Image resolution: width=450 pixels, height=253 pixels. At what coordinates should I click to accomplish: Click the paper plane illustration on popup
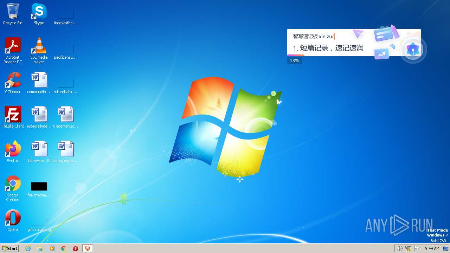point(358,34)
